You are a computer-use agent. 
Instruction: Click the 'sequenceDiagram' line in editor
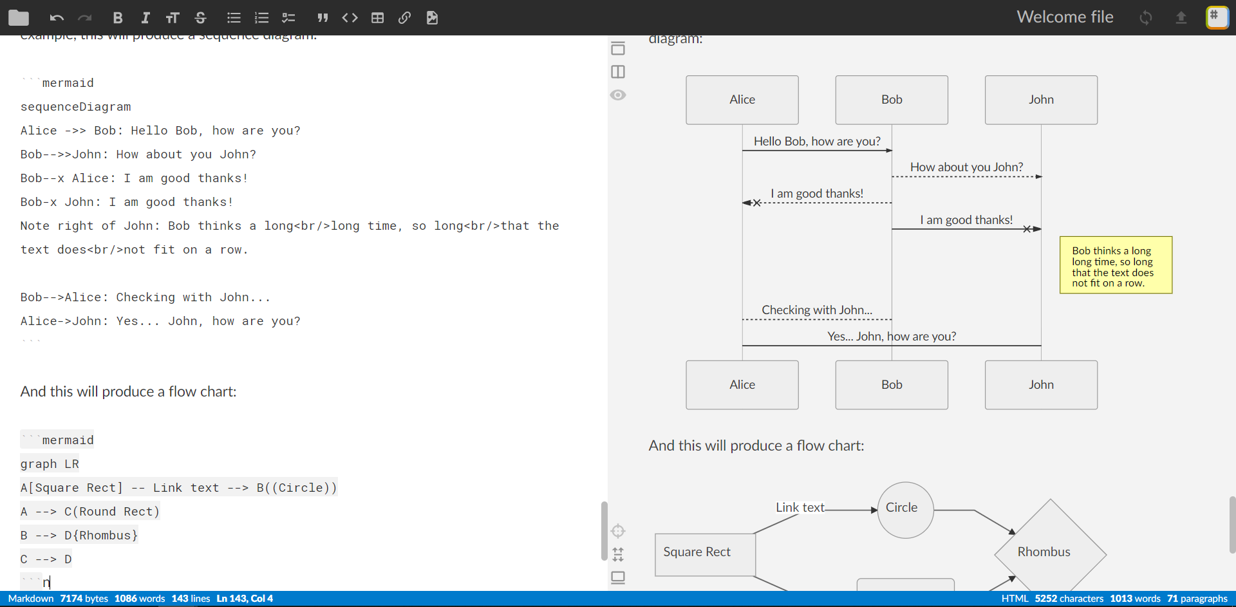pyautogui.click(x=75, y=107)
